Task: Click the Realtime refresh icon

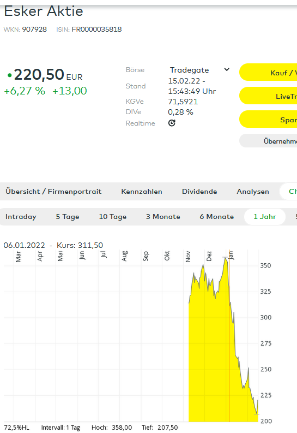Action: (172, 123)
